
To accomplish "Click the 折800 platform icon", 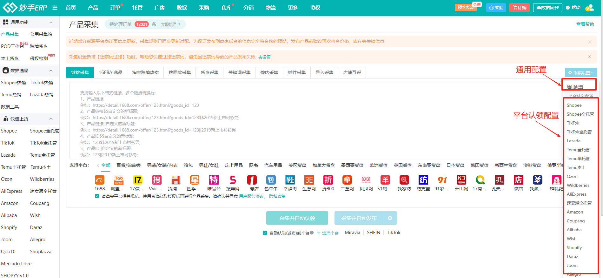I will click(x=328, y=180).
